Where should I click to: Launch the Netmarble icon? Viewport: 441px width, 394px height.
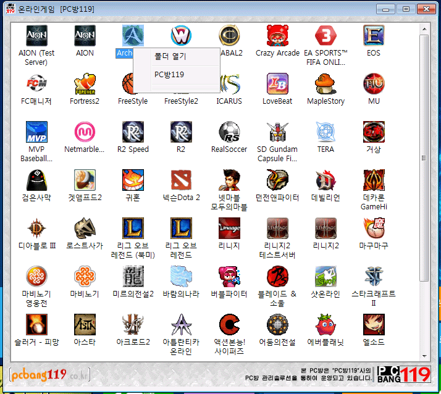tap(85, 132)
